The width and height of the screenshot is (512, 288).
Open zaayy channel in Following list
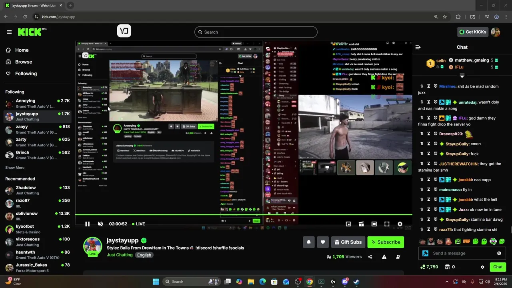tap(37, 130)
